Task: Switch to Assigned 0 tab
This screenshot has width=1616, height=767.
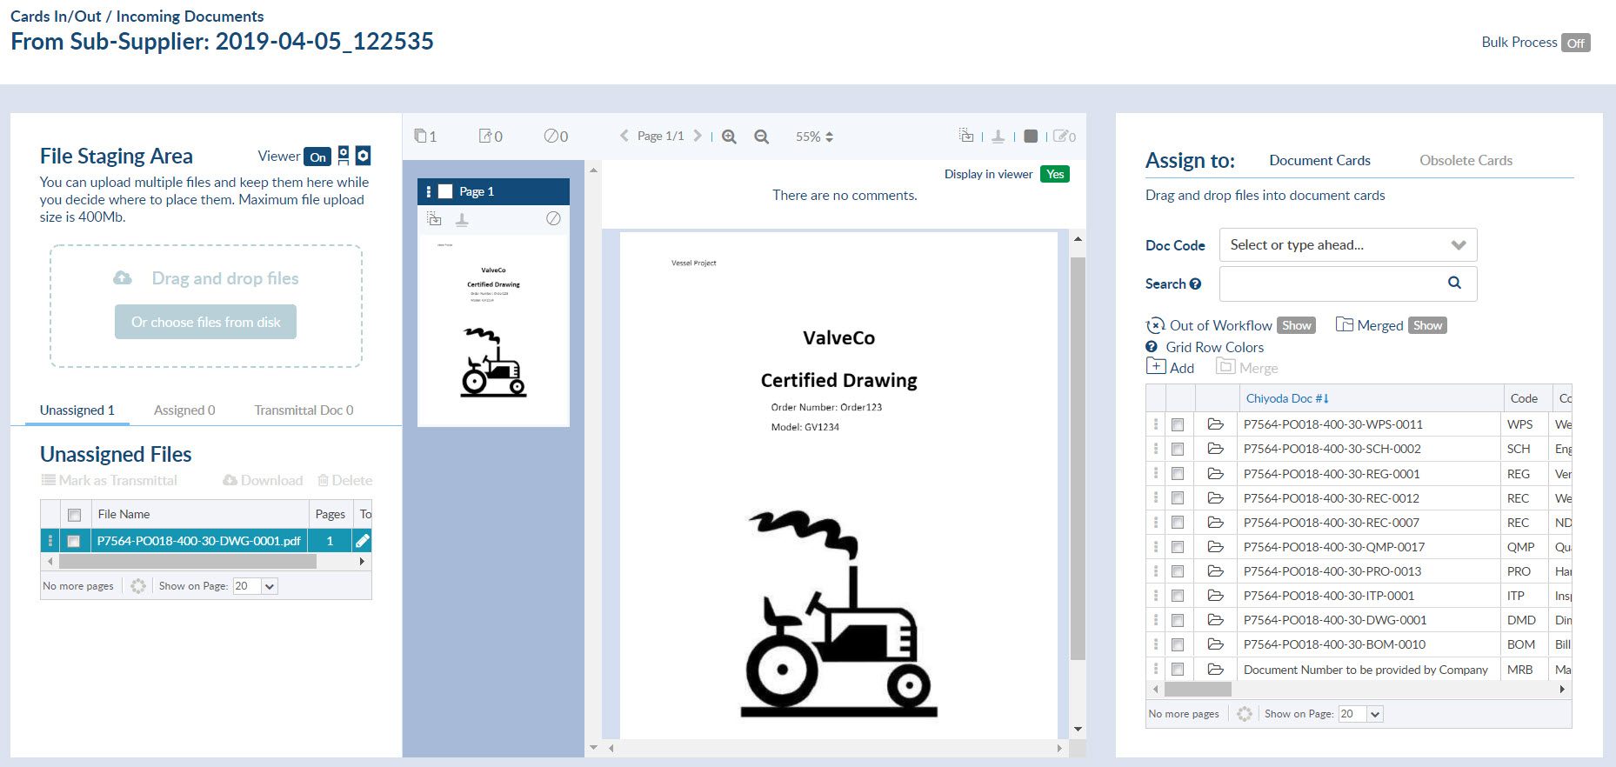Action: (184, 410)
